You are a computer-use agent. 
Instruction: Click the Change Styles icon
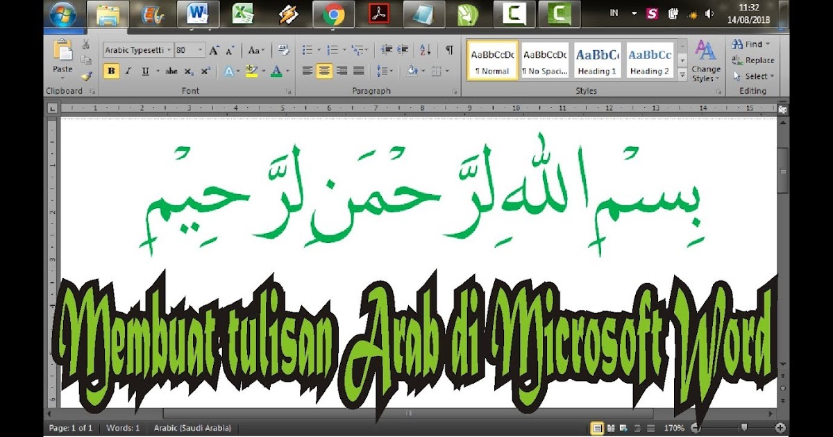point(706,51)
